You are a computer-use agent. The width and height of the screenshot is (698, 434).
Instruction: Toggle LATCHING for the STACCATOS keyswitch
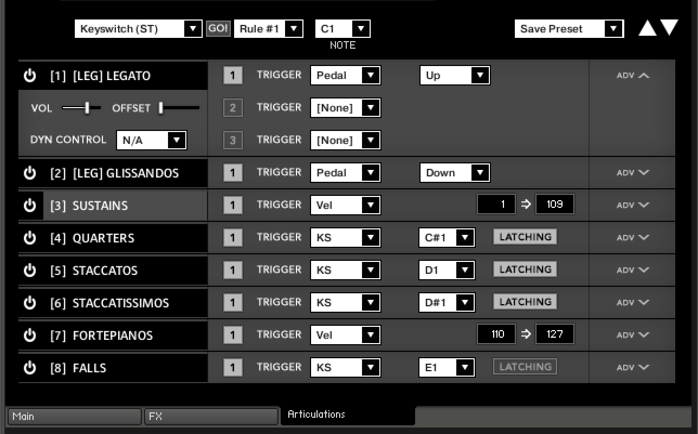(x=524, y=269)
